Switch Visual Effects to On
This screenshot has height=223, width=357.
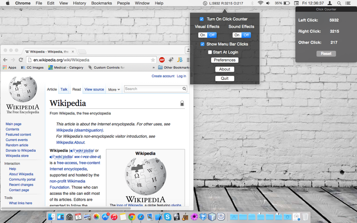coord(203,35)
